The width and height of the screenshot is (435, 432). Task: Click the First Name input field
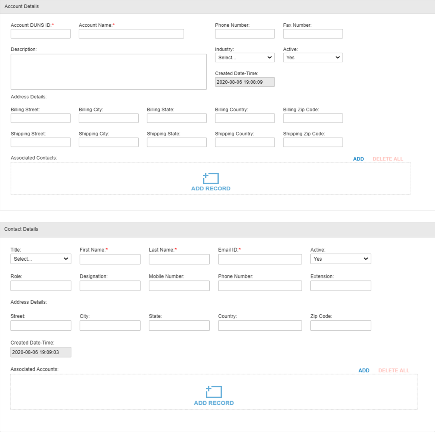110,259
